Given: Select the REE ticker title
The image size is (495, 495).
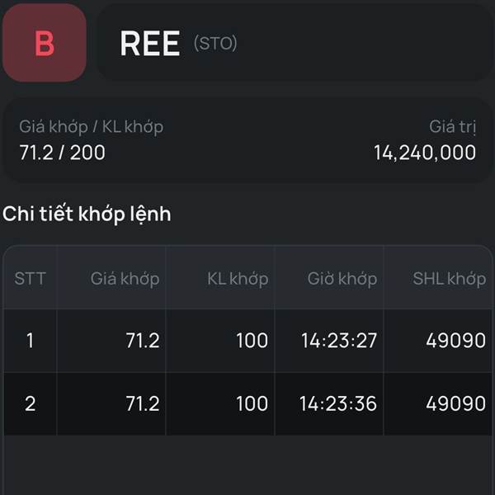Looking at the screenshot, I should click(149, 44).
